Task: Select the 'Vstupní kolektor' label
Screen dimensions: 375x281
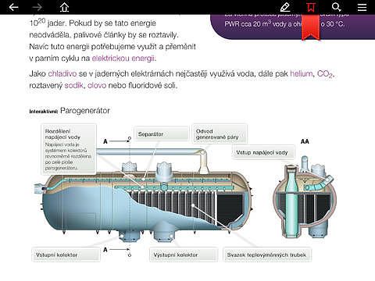Action: pos(66,254)
